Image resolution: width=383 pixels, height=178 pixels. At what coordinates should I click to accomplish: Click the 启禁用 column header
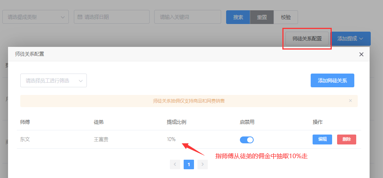click(247, 122)
